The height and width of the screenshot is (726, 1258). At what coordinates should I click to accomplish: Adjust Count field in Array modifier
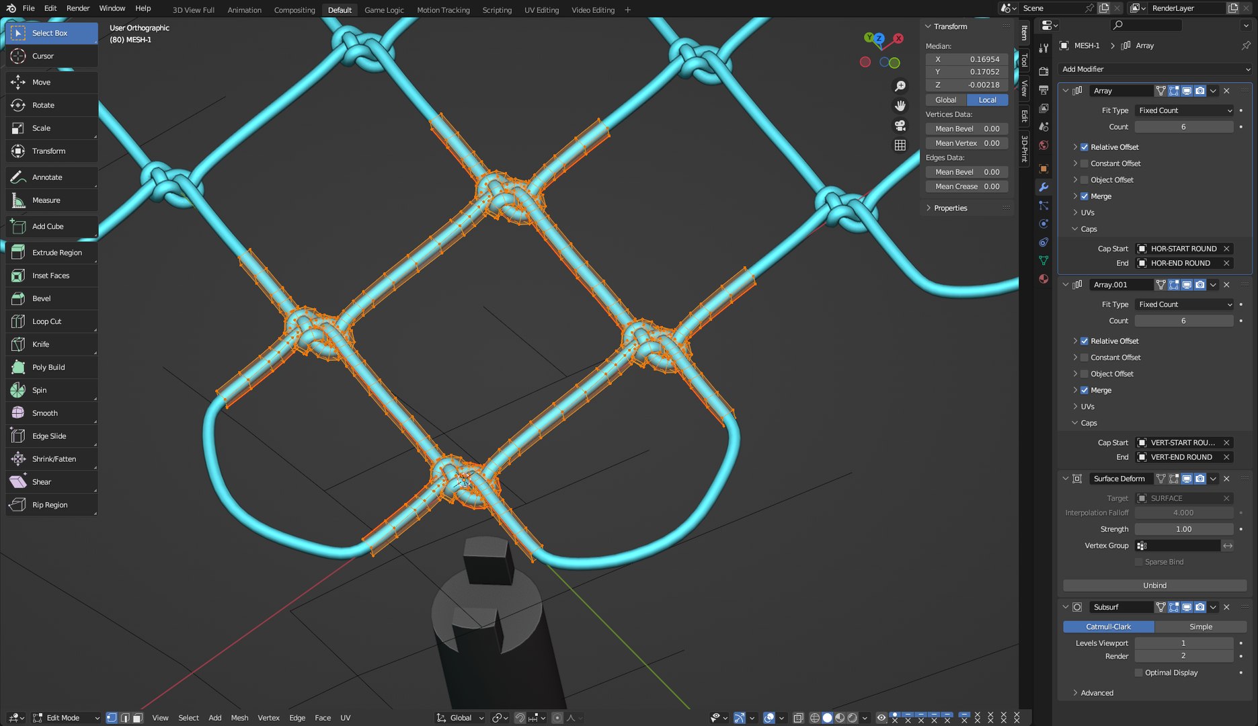[x=1184, y=126]
